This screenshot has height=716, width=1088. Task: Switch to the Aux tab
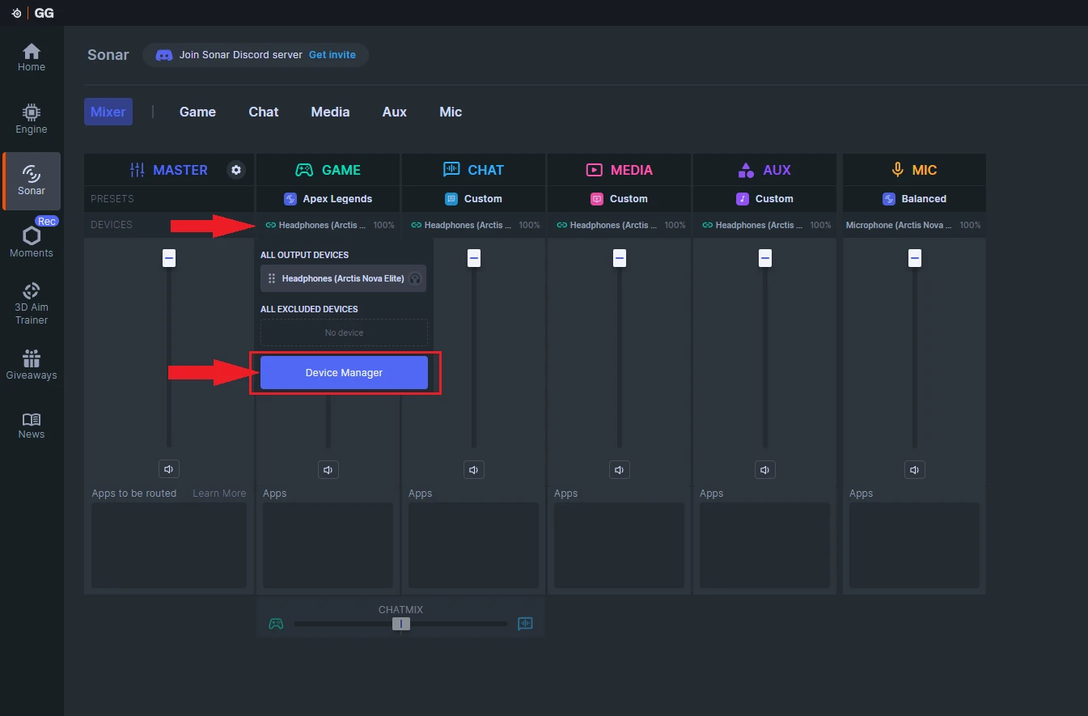(x=395, y=112)
